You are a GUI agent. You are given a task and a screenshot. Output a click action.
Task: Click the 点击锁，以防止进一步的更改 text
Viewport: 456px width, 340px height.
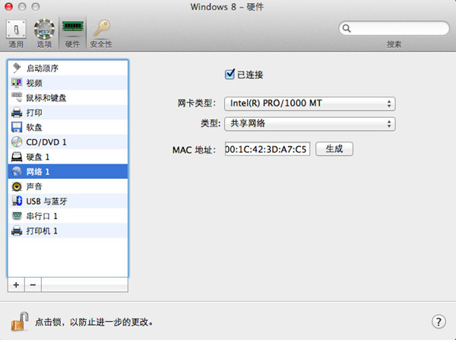[x=94, y=323]
